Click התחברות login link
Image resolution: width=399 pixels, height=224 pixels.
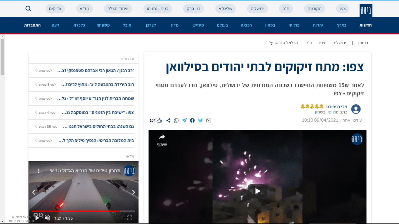tap(32, 25)
